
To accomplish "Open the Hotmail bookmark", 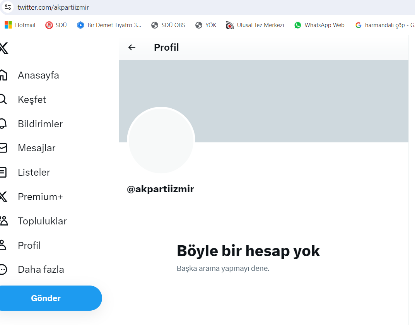I will (20, 25).
